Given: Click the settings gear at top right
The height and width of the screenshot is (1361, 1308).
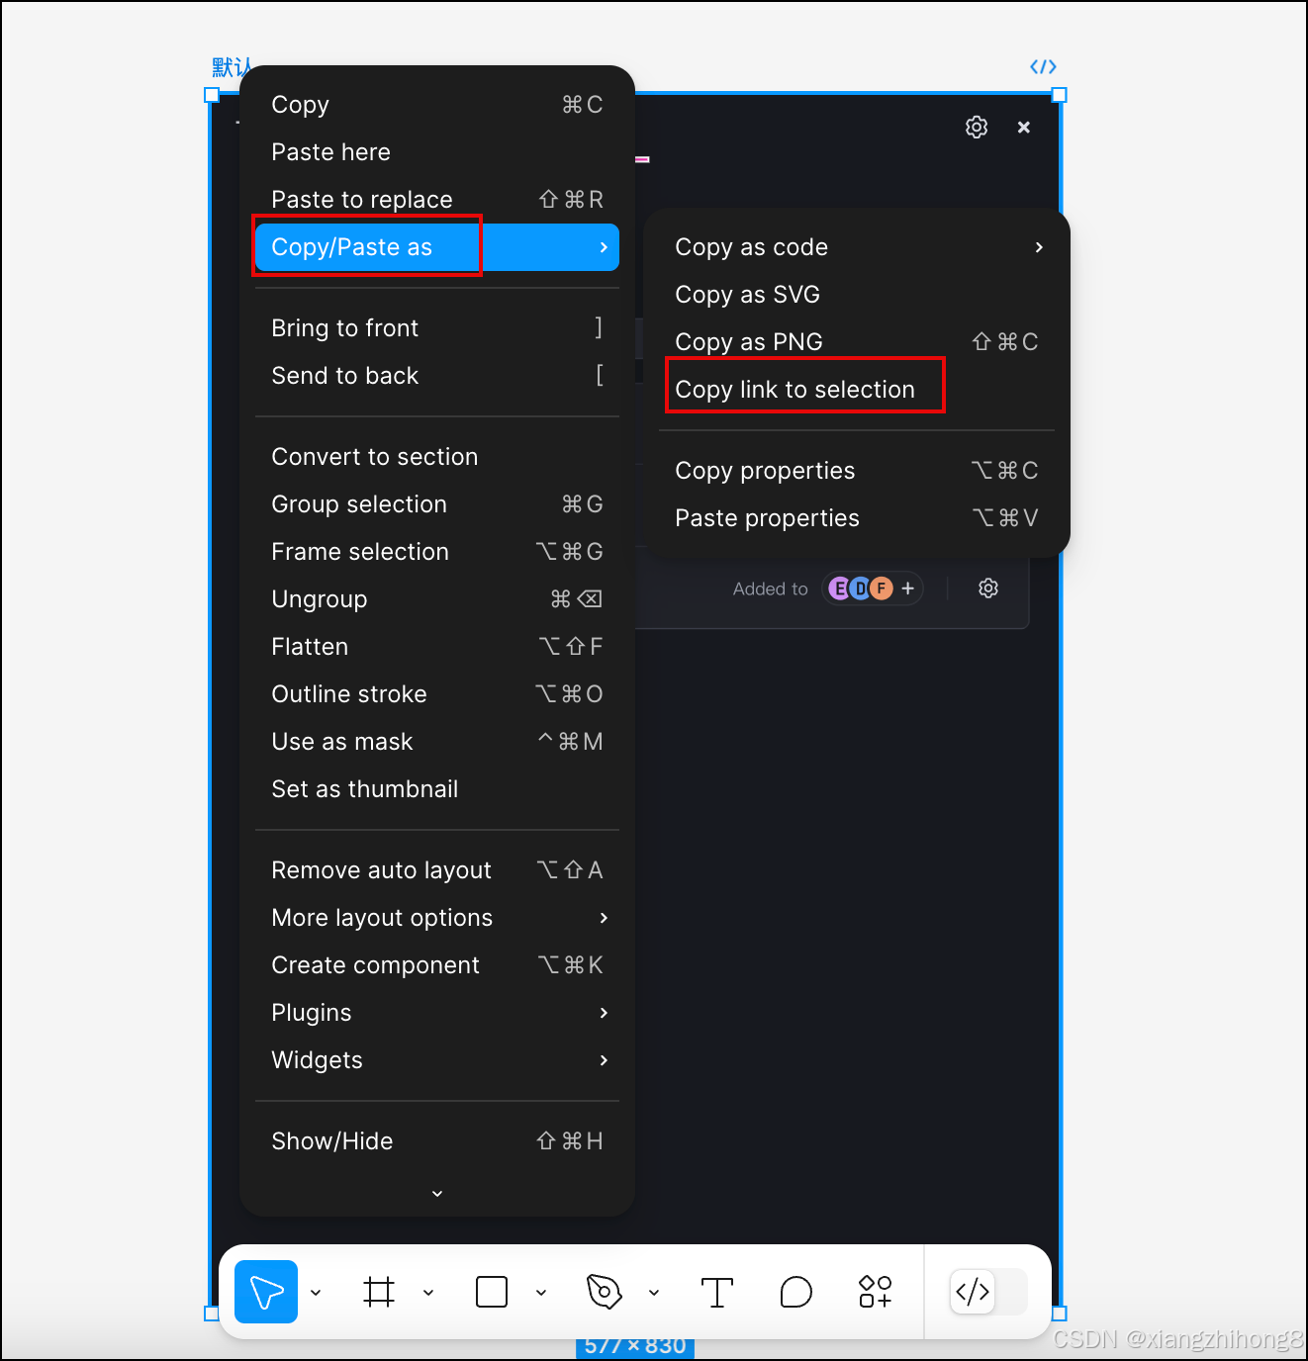Looking at the screenshot, I should click(x=977, y=128).
